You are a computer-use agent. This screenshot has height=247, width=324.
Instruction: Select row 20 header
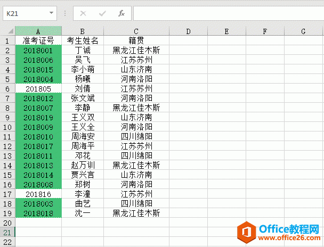[x=7, y=223]
